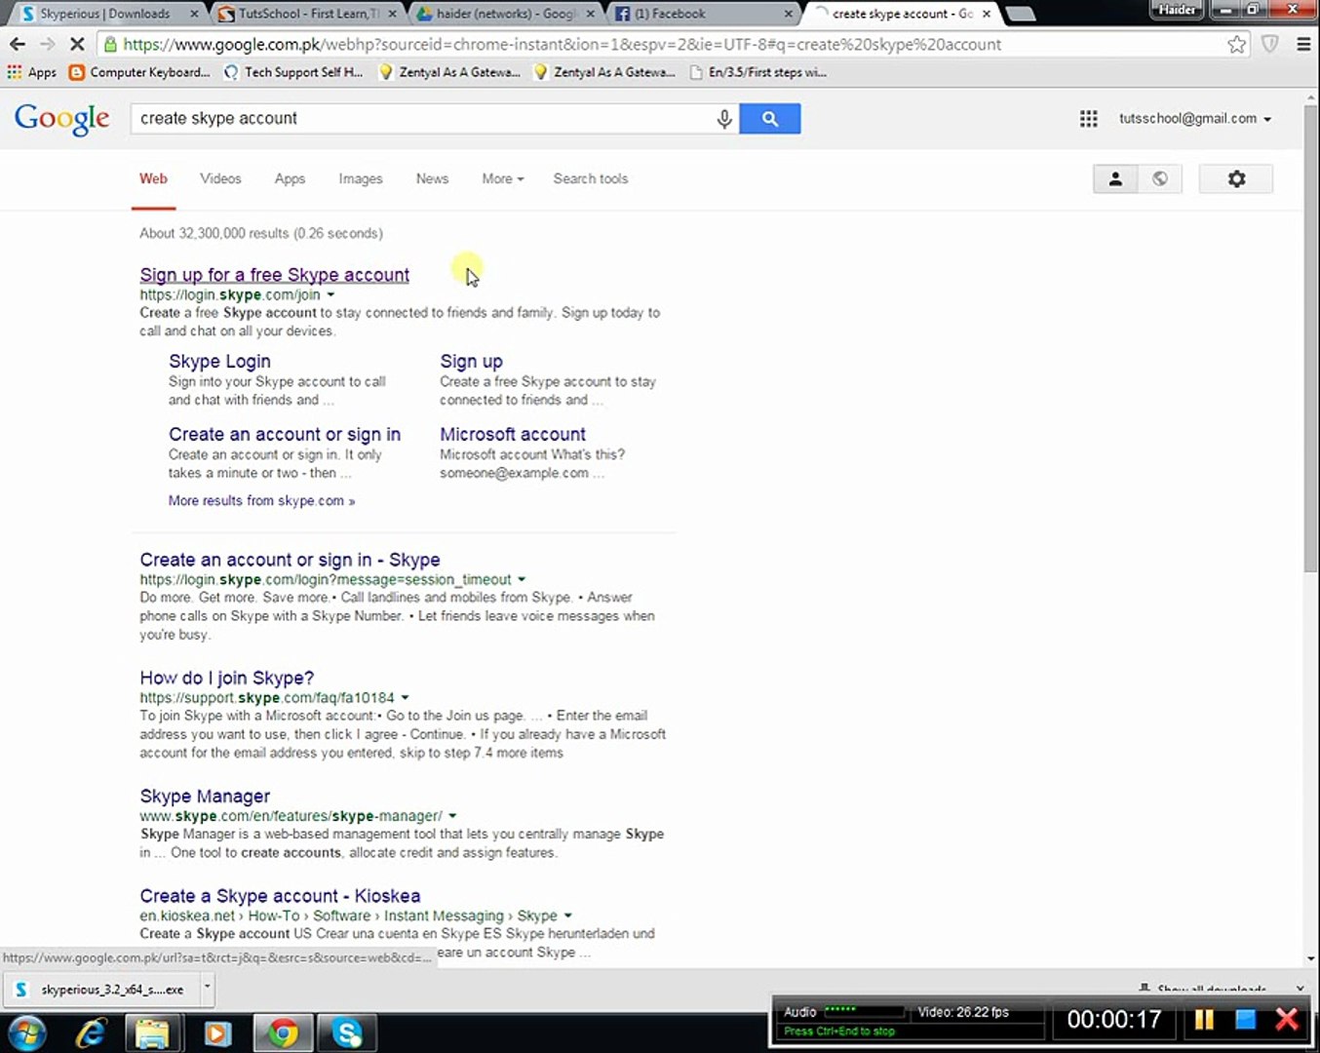
Task: Open Windows Start menu
Action: (x=26, y=1033)
